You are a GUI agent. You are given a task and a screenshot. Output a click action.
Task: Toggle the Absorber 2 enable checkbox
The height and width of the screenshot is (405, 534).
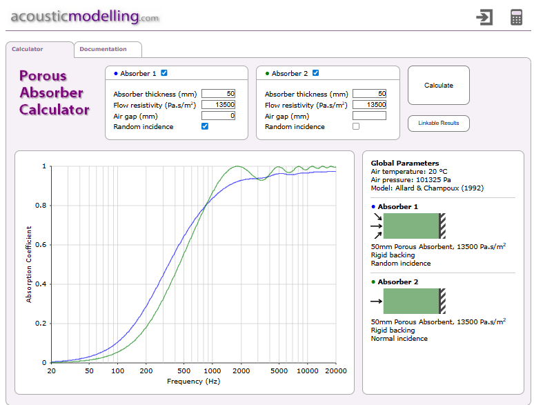[x=315, y=73]
